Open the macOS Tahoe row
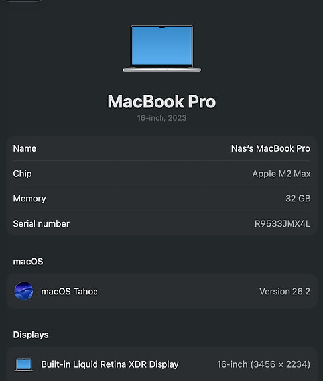This screenshot has height=381, width=323. pyautogui.click(x=162, y=291)
